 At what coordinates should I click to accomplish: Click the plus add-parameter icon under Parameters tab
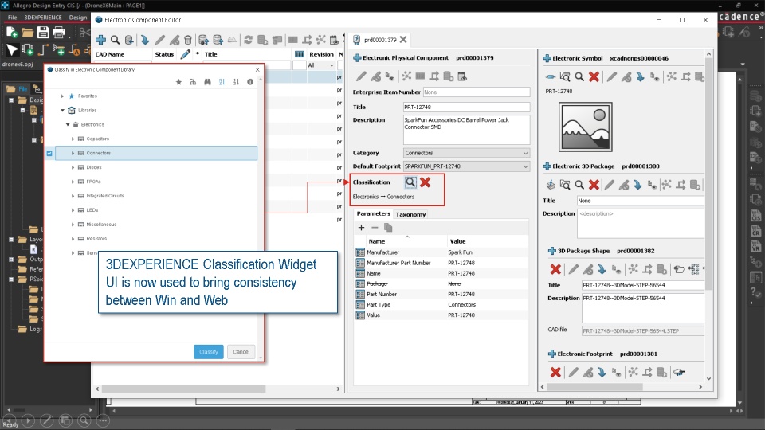(x=361, y=228)
